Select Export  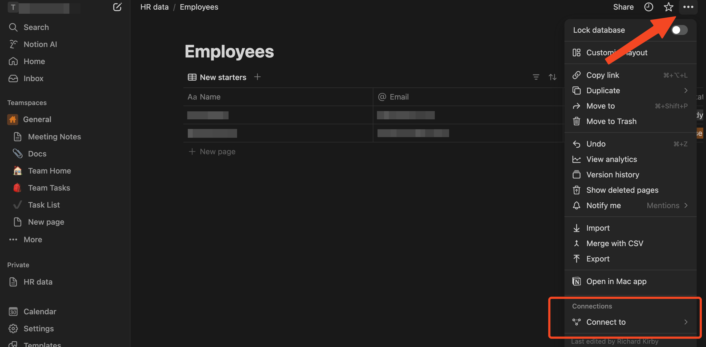[630, 259]
